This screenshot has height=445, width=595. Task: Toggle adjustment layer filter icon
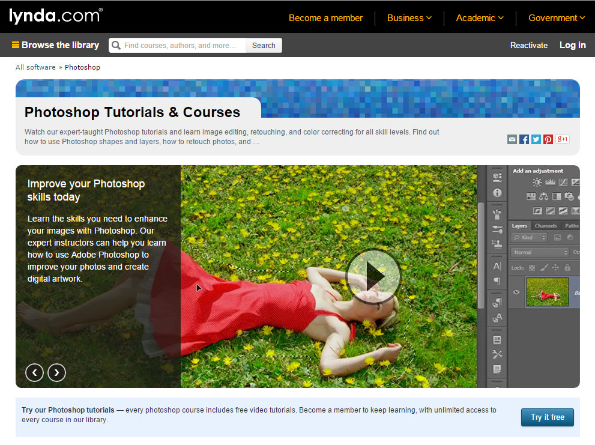570,238
